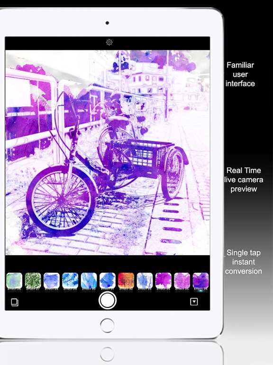Tap the iPad home button
273x365 pixels.
(x=107, y=325)
